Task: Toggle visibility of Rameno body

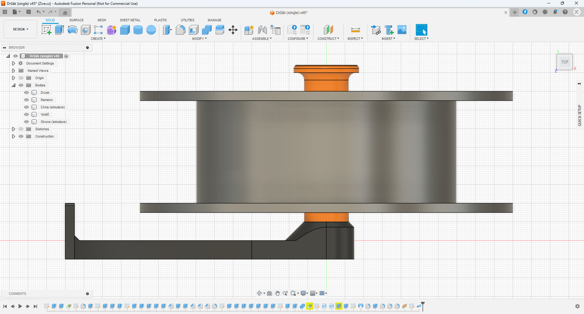Action: click(x=27, y=100)
